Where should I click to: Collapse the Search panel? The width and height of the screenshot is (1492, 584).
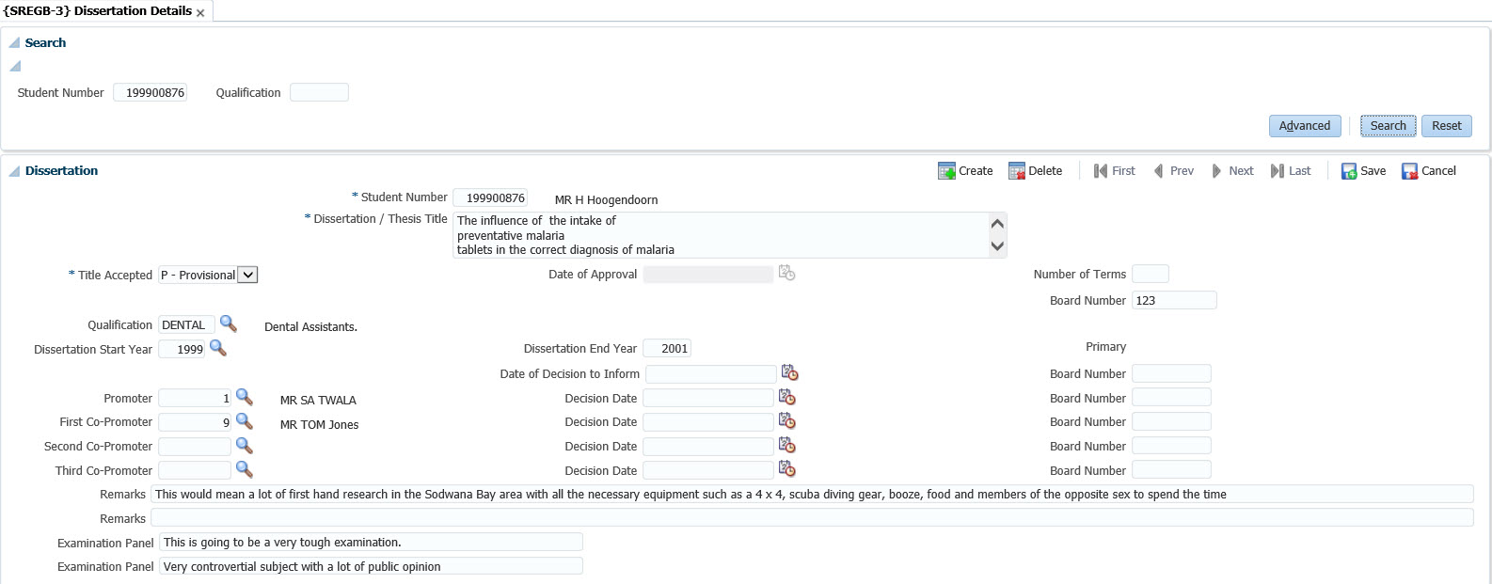(14, 43)
